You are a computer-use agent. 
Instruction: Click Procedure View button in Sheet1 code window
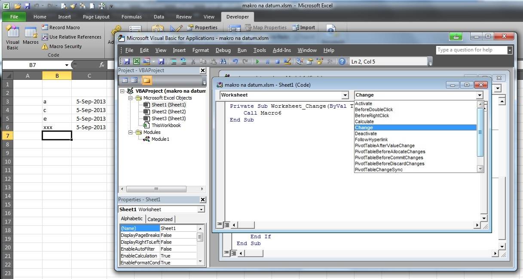coord(220,224)
